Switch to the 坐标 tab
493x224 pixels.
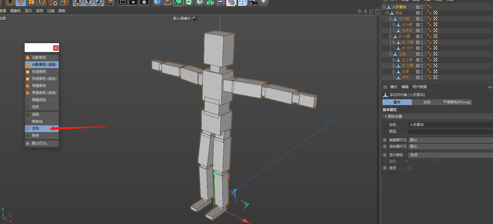(x=427, y=102)
